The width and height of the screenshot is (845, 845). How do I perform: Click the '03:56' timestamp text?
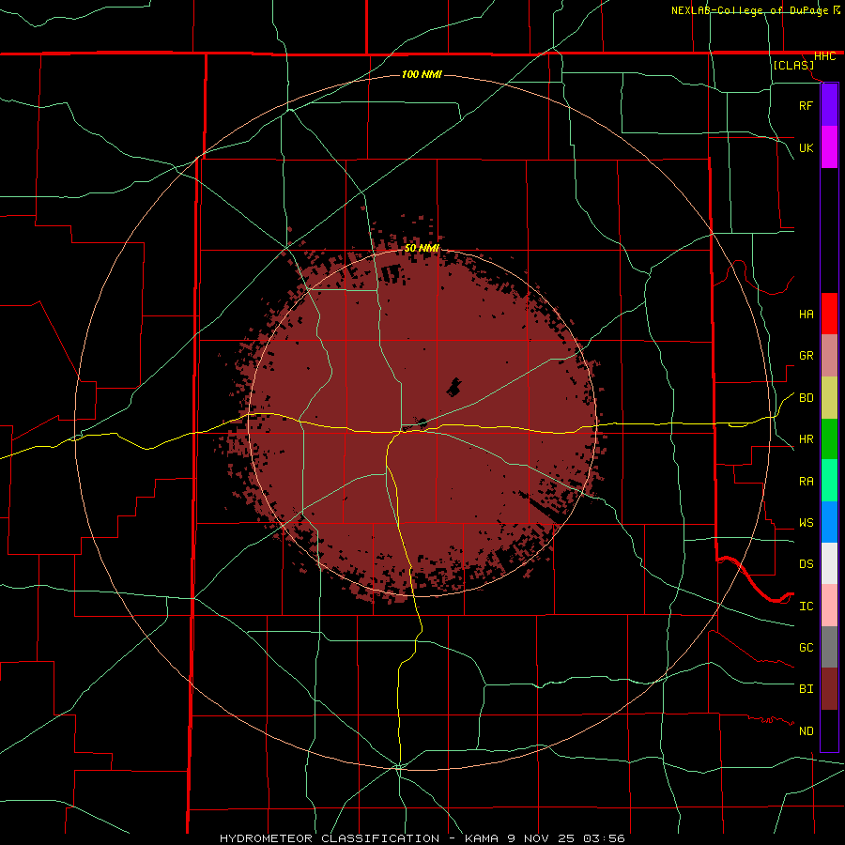click(606, 838)
